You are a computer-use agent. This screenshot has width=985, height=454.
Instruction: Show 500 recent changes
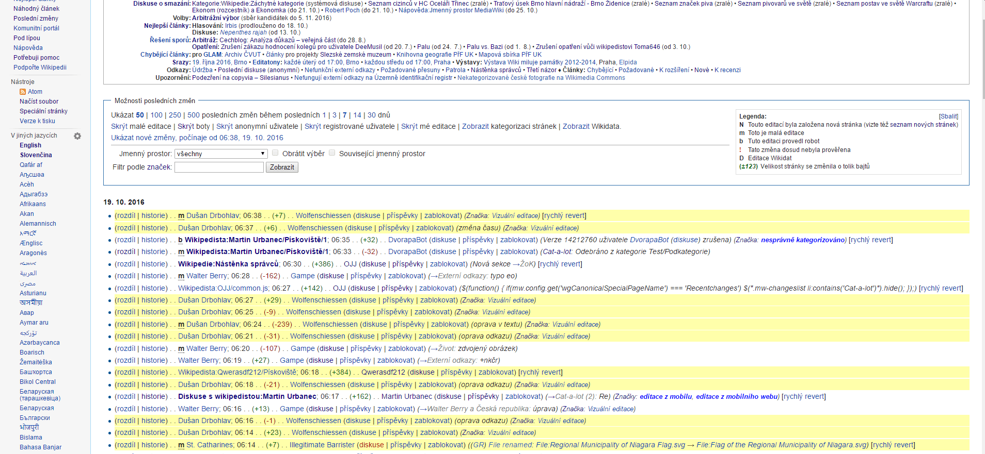point(194,115)
